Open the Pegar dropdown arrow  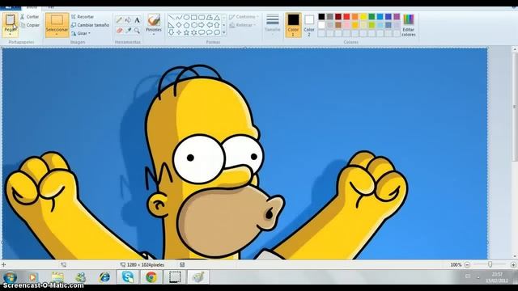pos(11,33)
